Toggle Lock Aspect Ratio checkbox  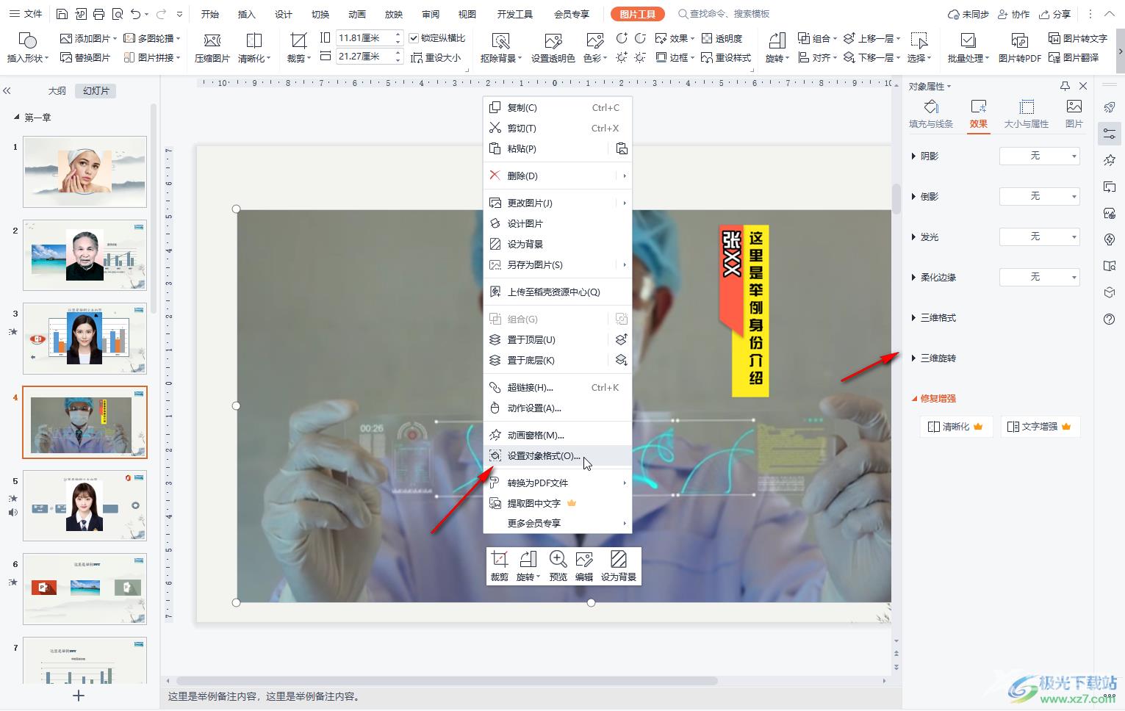pyautogui.click(x=414, y=38)
